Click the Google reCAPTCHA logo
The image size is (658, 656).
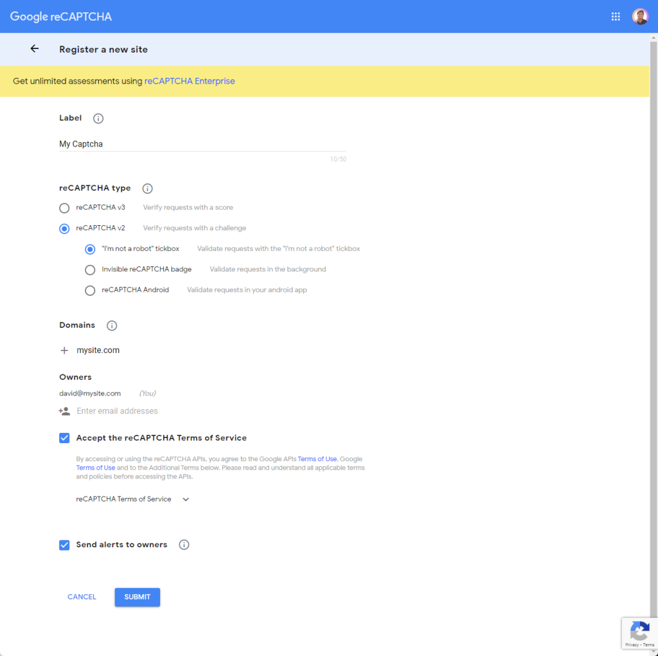coord(61,17)
